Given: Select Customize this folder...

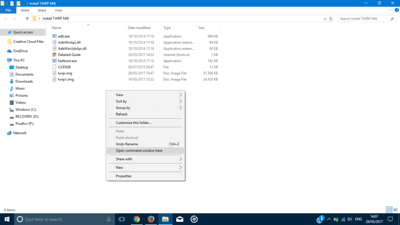Looking at the screenshot, I should click(145, 123).
